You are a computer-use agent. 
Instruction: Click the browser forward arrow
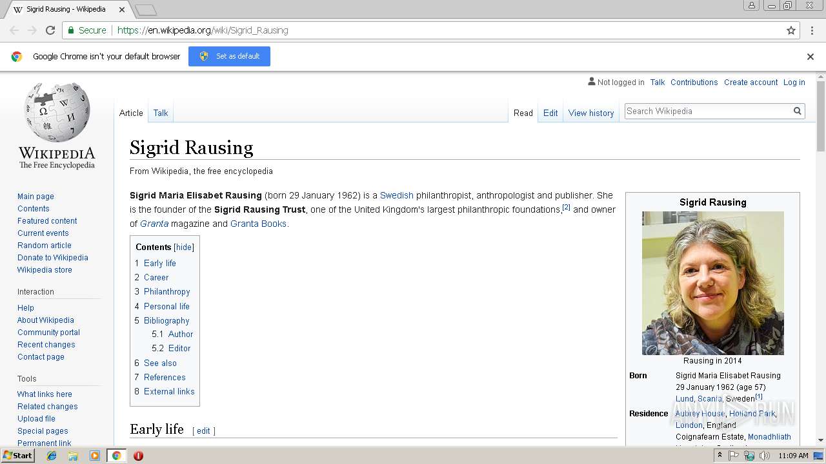(32, 30)
